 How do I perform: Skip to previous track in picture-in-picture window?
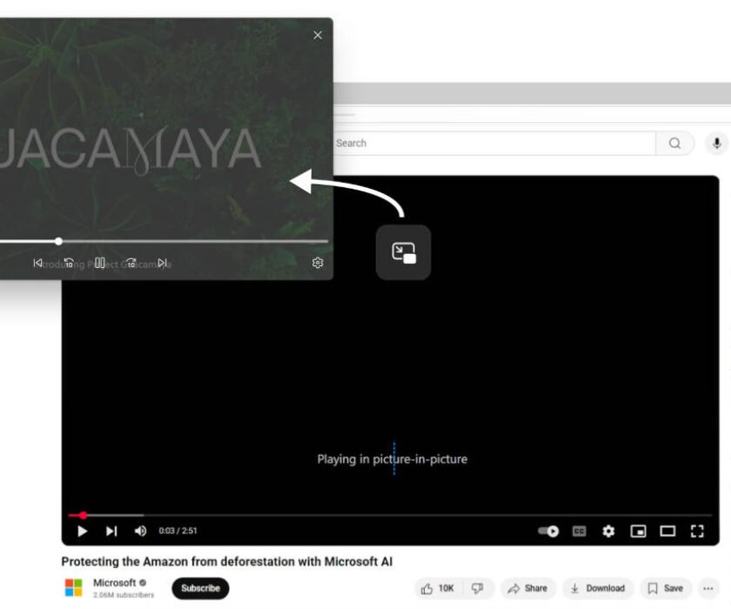(37, 264)
